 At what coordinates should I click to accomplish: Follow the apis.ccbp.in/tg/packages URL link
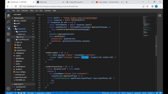coord(81,18)
